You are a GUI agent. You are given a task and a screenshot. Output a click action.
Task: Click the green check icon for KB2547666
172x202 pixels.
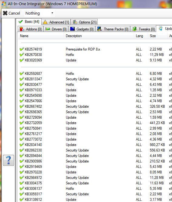pos(22,101)
